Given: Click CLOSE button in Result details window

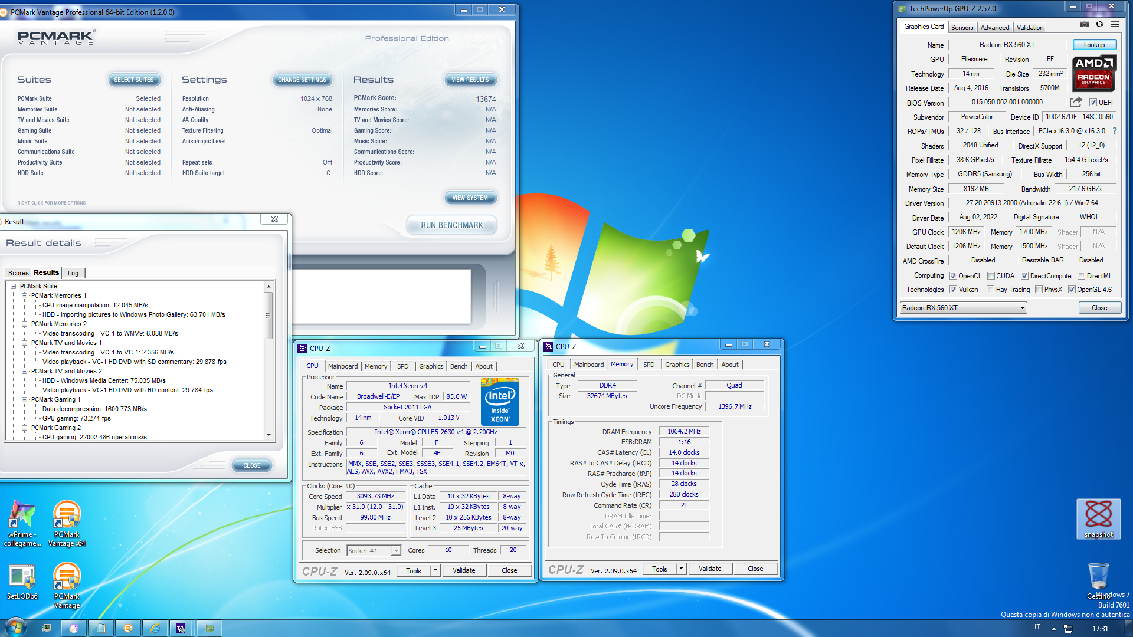Looking at the screenshot, I should (252, 465).
